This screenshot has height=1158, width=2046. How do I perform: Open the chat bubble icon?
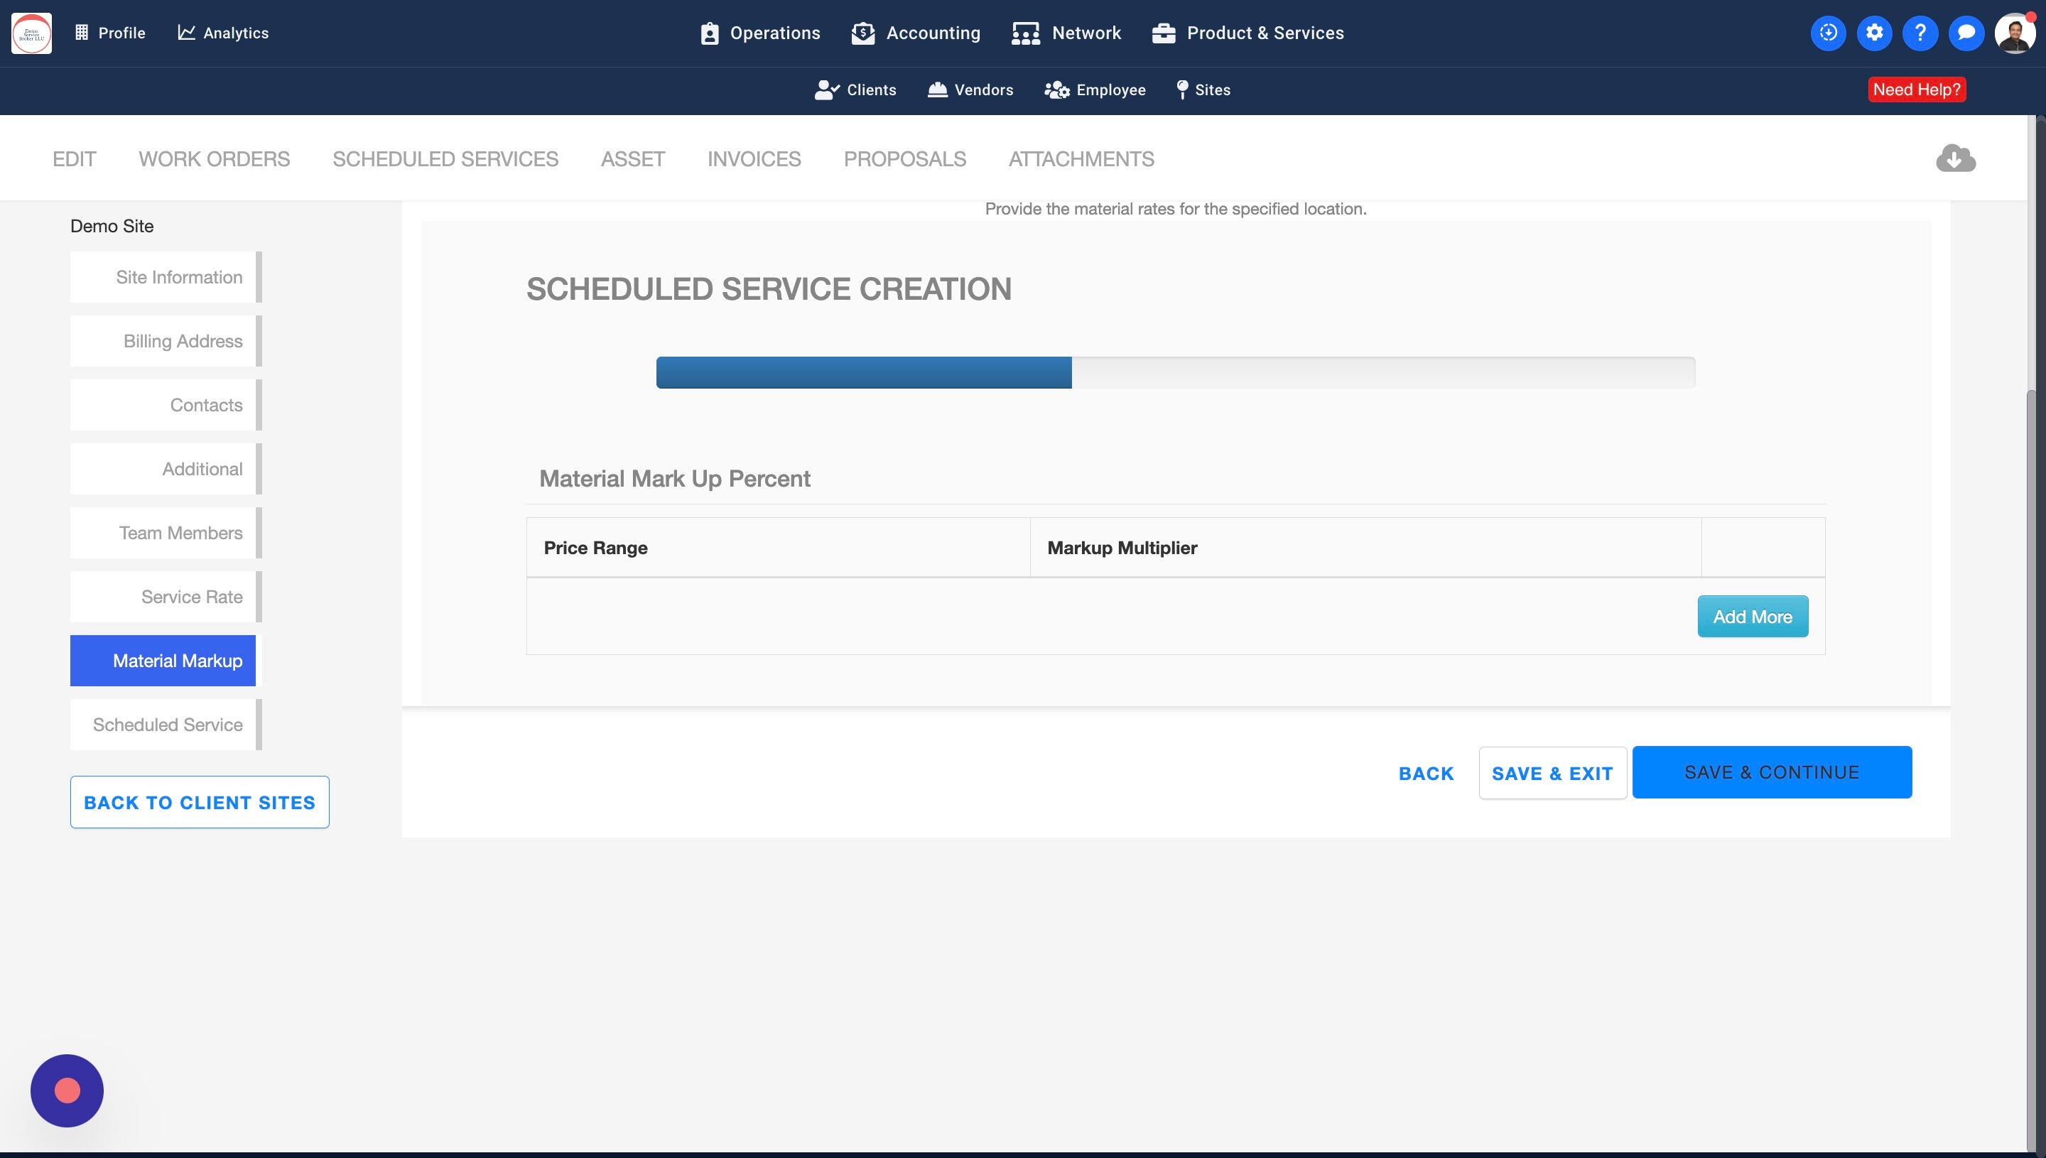coord(1966,33)
